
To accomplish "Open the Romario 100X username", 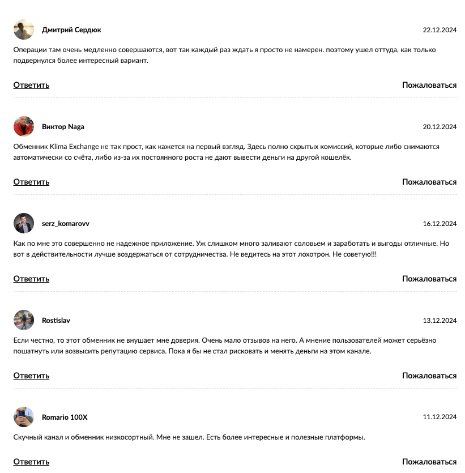I will 65,417.
